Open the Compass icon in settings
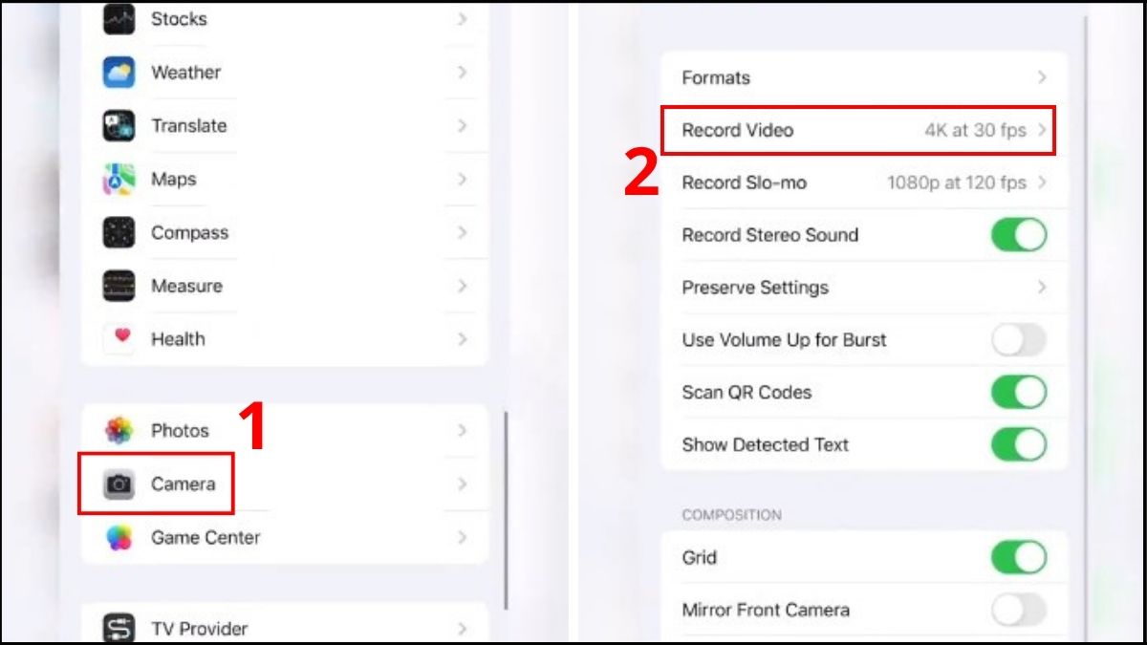The image size is (1147, 645). 119,233
